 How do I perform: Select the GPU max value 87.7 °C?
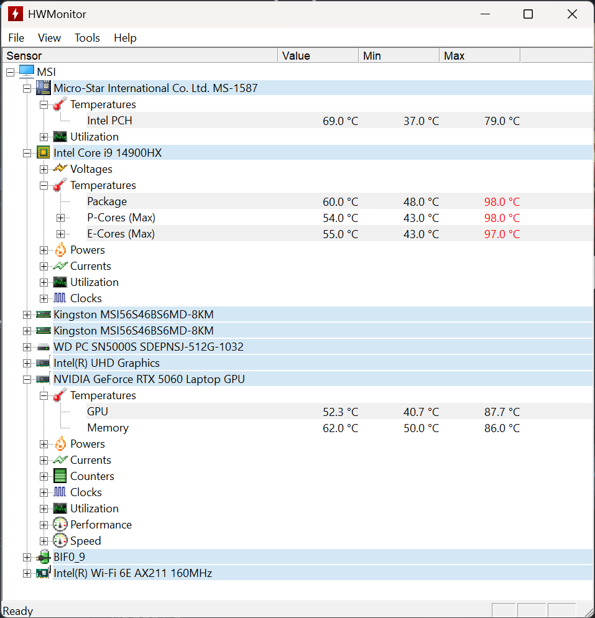(x=502, y=412)
